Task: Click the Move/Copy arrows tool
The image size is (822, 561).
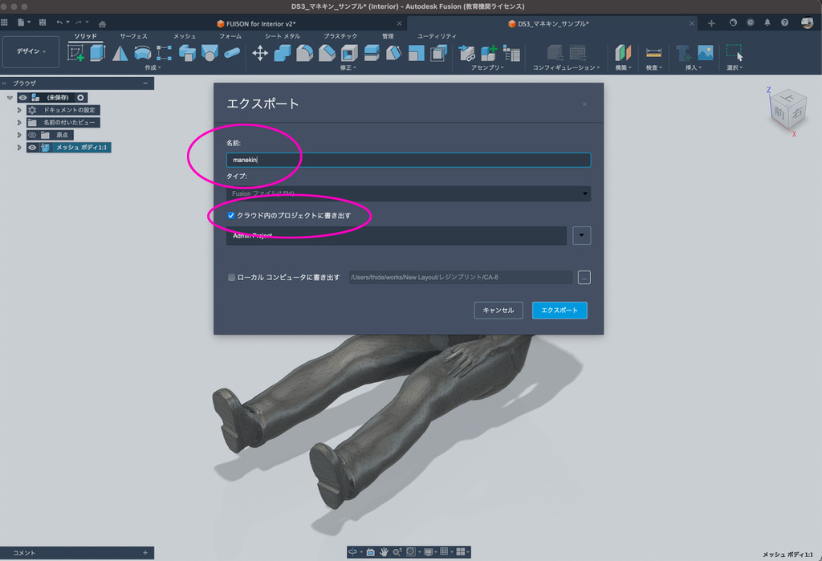Action: pos(260,53)
